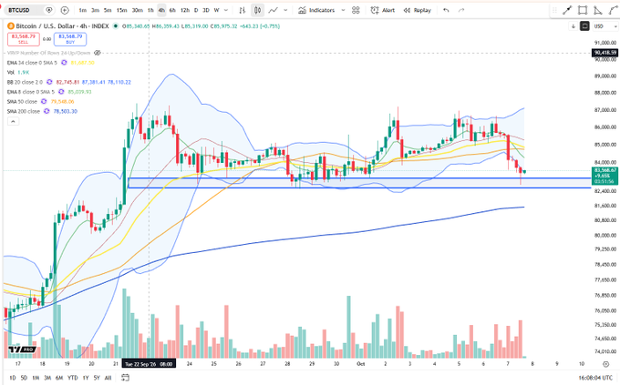620x385 pixels.
Task: Toggle the dark square icon near USD
Action: [584, 26]
